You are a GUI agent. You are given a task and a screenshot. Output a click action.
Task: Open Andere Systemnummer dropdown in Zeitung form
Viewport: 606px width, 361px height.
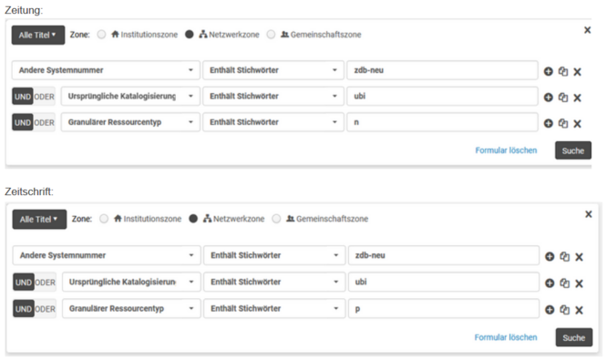106,70
